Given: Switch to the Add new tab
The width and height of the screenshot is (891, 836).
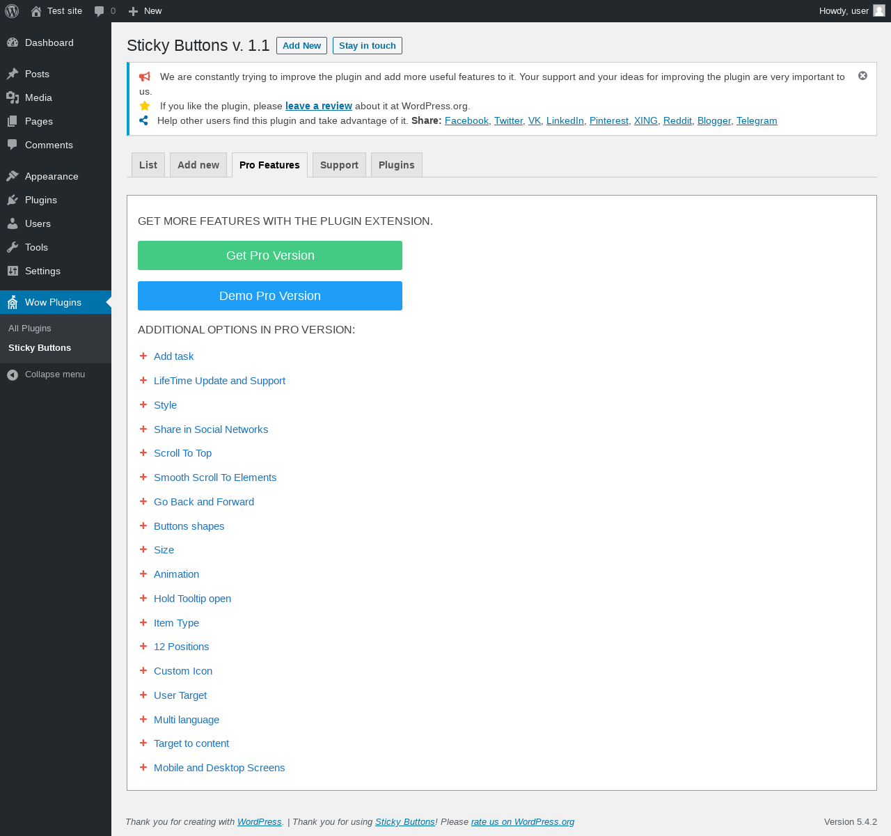Looking at the screenshot, I should click(x=198, y=165).
